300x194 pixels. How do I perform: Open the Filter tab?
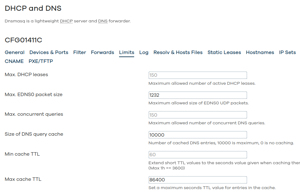coord(80,52)
